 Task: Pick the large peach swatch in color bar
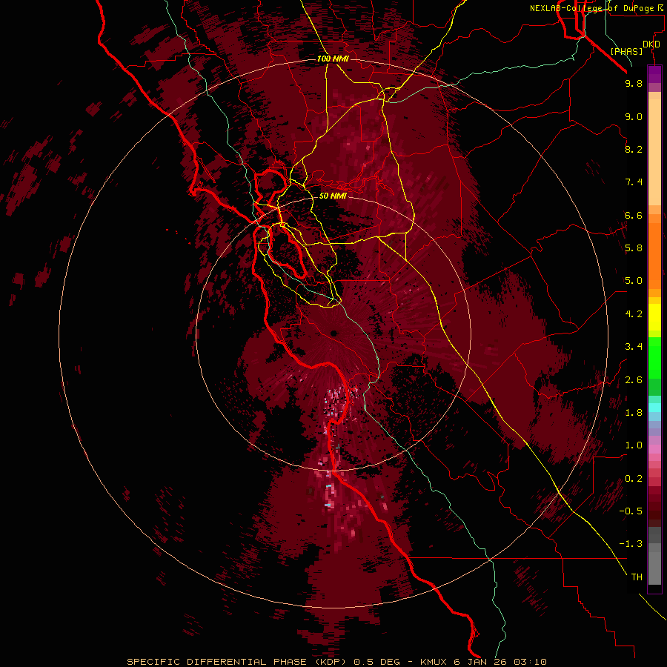tap(654, 152)
